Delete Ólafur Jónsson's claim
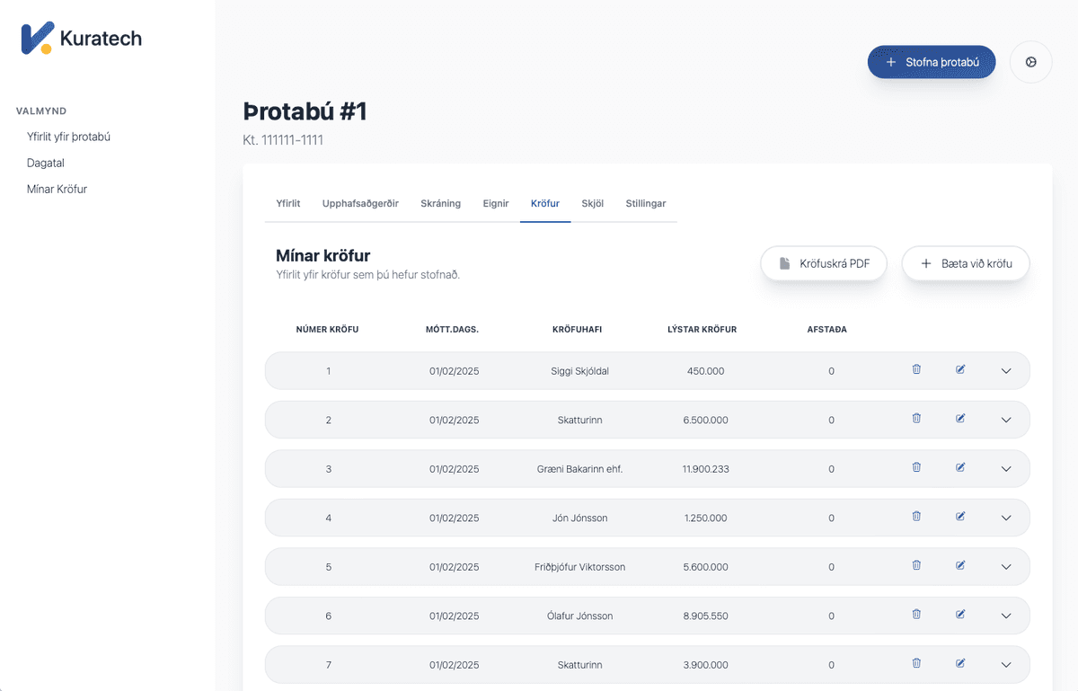The image size is (1078, 691). (x=916, y=615)
